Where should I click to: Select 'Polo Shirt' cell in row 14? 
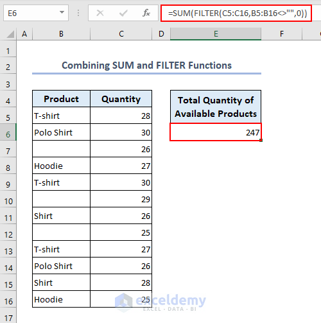[61, 266]
